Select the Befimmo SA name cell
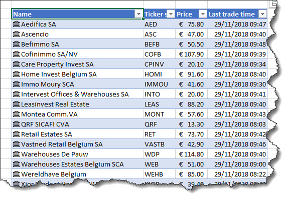 point(77,44)
